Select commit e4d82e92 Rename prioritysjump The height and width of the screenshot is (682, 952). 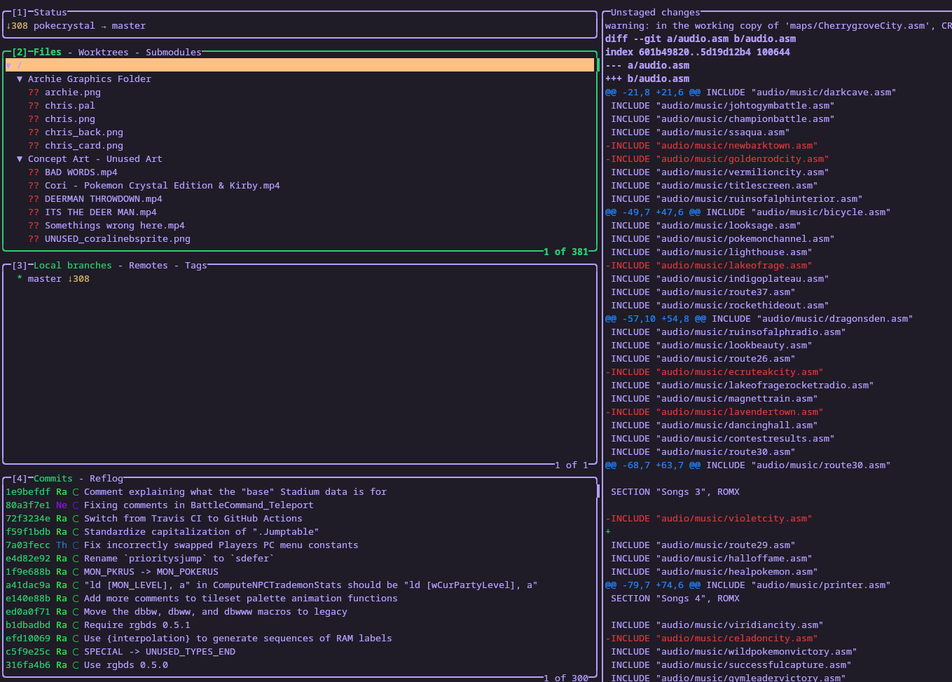pyautogui.click(x=300, y=559)
